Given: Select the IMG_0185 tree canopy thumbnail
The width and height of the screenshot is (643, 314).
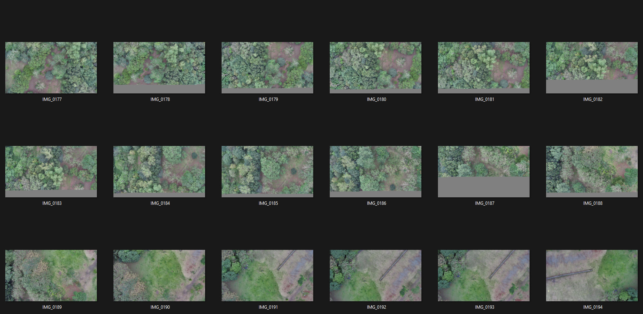Looking at the screenshot, I should point(267,171).
